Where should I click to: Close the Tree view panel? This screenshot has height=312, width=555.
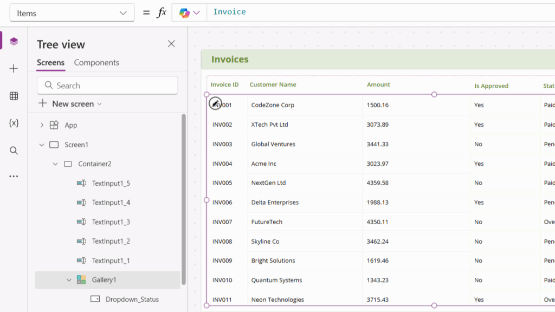pos(171,44)
